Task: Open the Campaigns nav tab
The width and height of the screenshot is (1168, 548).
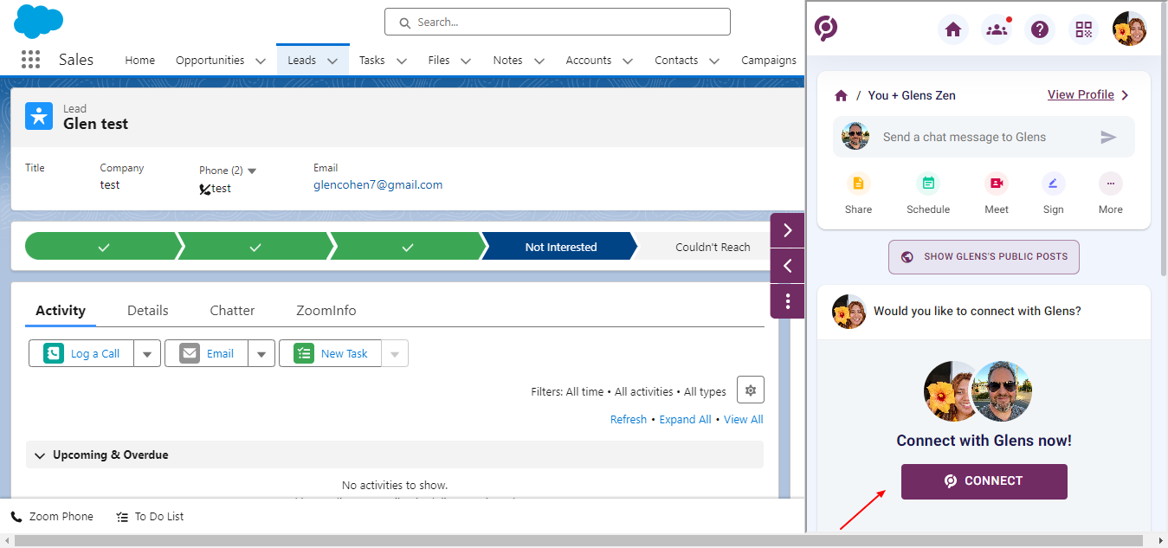Action: pyautogui.click(x=769, y=61)
